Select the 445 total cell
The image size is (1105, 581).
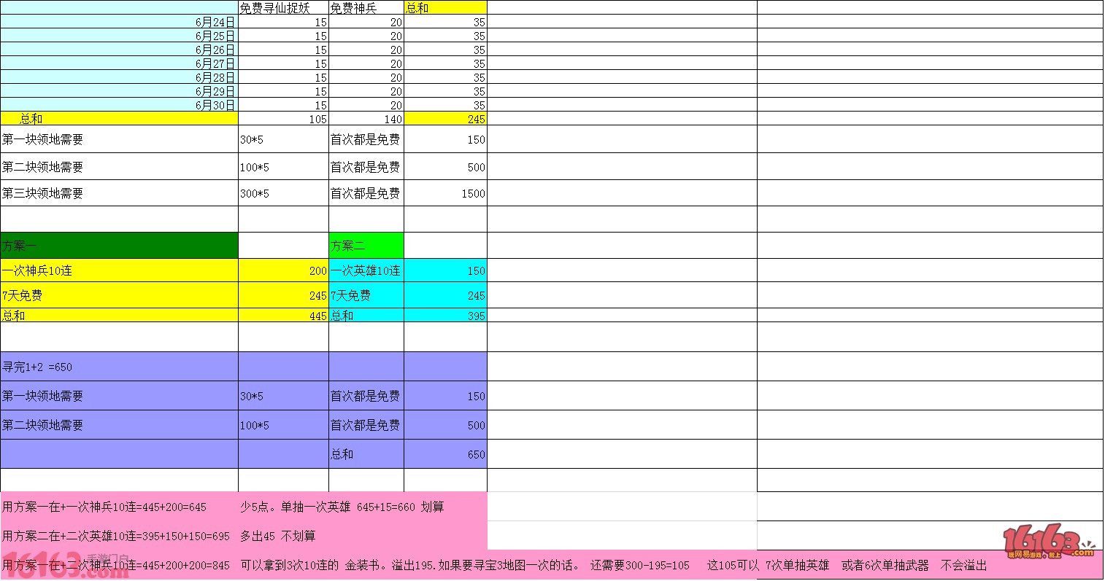click(x=283, y=316)
